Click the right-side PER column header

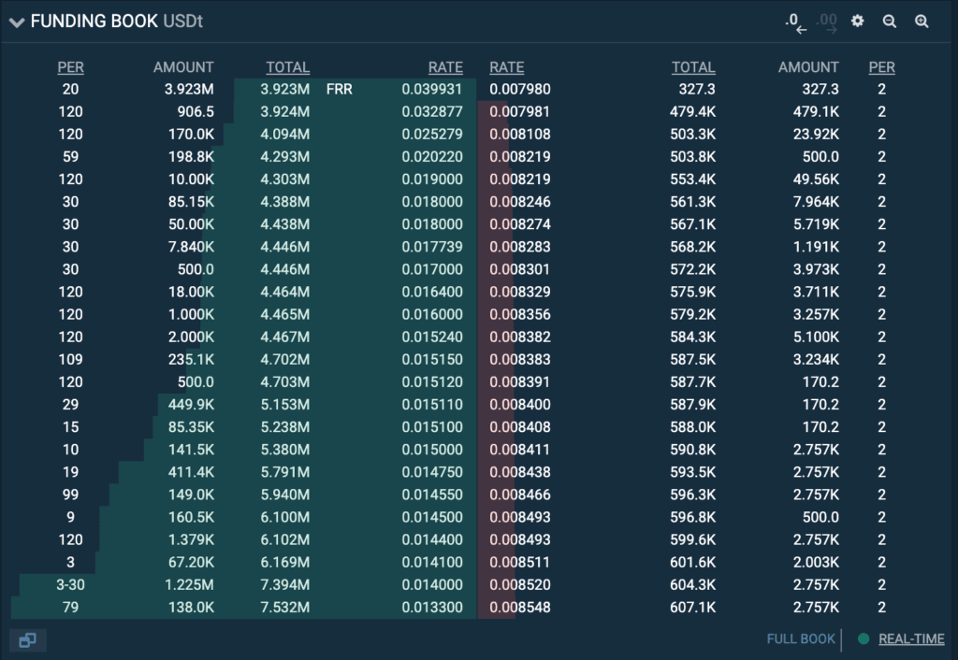tap(881, 67)
